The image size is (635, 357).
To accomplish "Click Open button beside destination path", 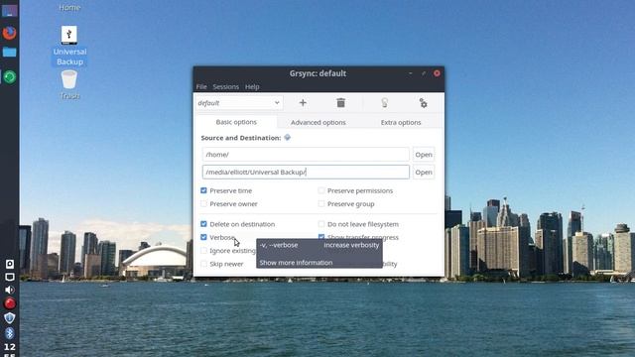I will (x=424, y=172).
